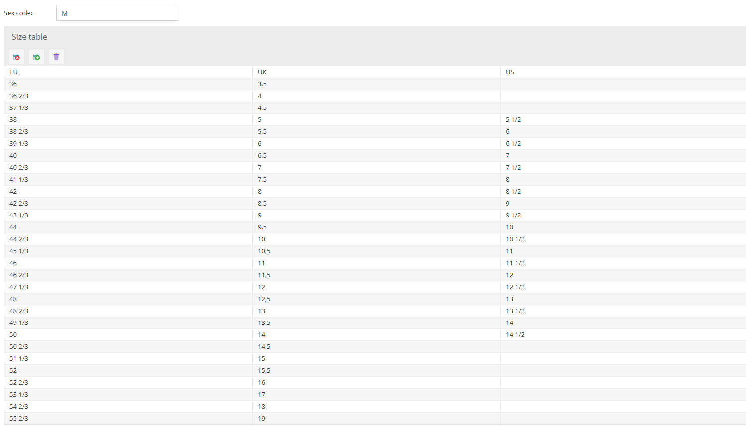The image size is (746, 429).
Task: Select US cell '11 1/2'
Action: [623, 263]
